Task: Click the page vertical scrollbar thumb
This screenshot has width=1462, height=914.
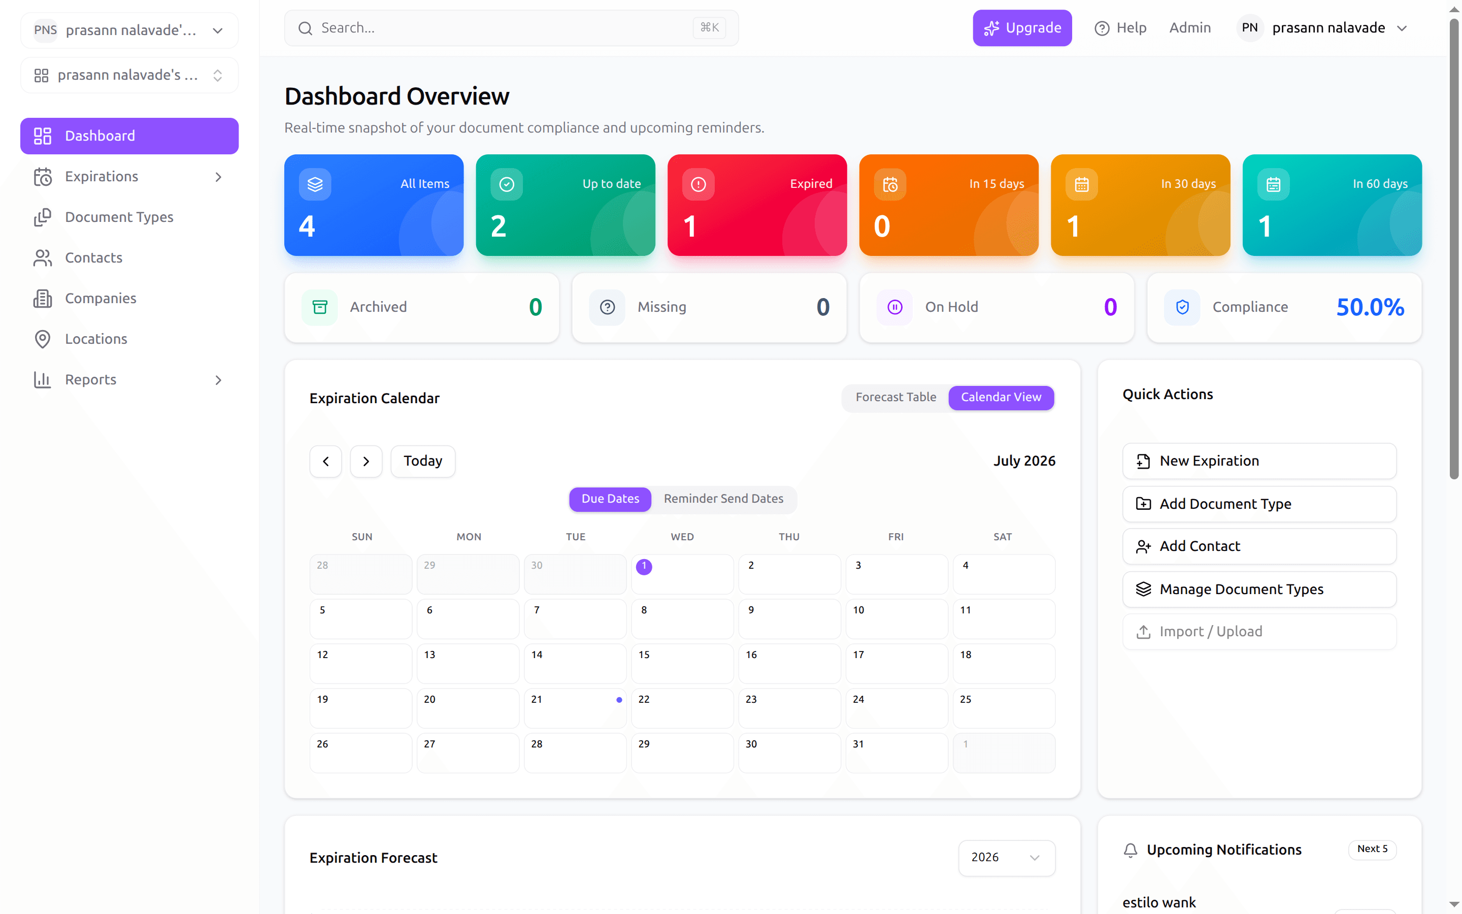Action: tap(1453, 248)
